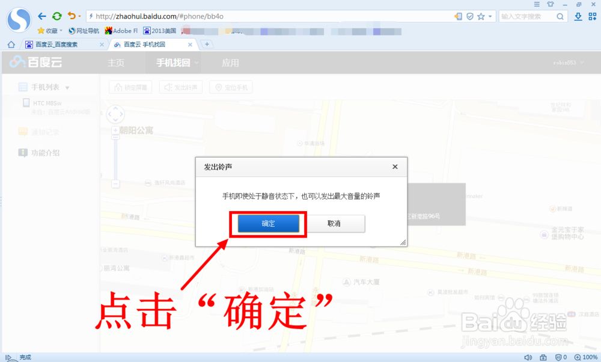Expand the undo history dropdown arrow

coord(79,16)
